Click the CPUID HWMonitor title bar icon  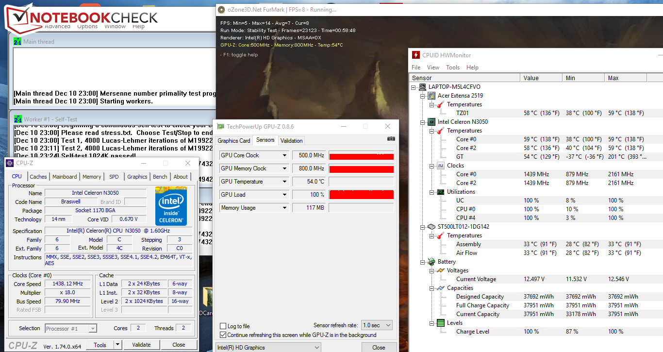point(415,55)
